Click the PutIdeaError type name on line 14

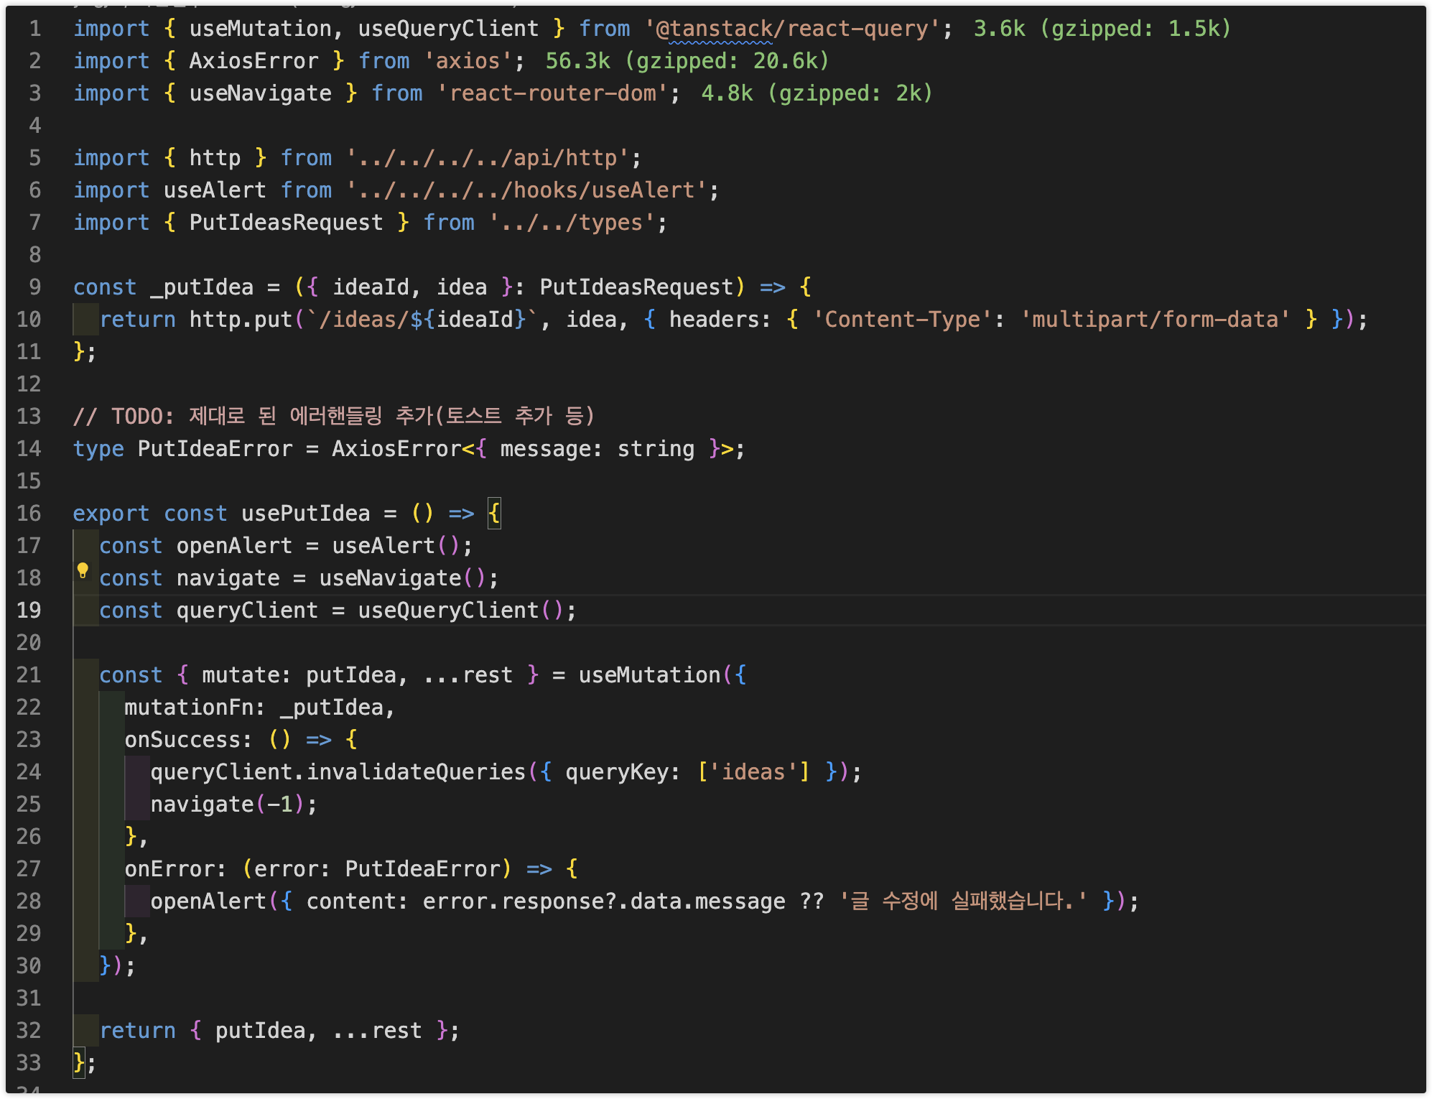(215, 449)
